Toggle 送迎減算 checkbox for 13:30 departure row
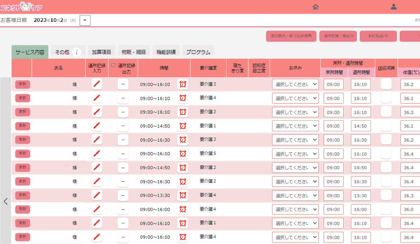420x244 pixels. 386,195
